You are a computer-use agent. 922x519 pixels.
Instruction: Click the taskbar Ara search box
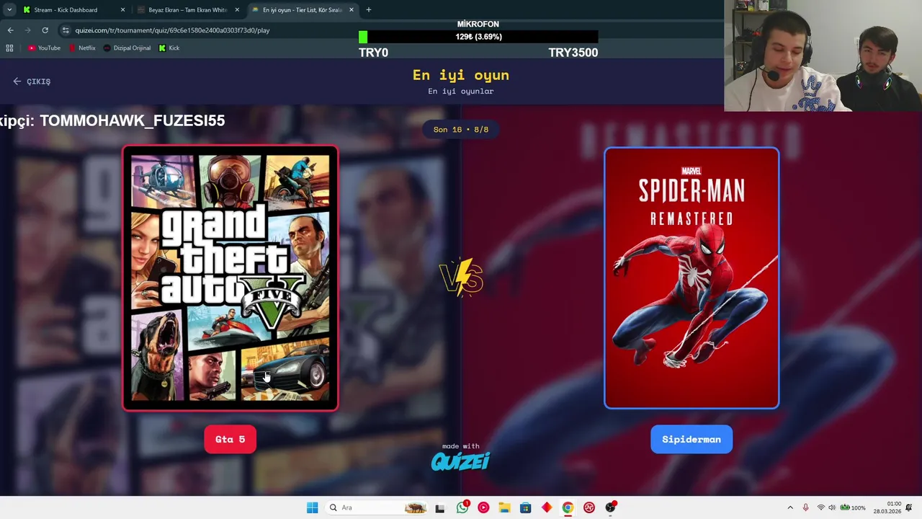[x=377, y=507]
